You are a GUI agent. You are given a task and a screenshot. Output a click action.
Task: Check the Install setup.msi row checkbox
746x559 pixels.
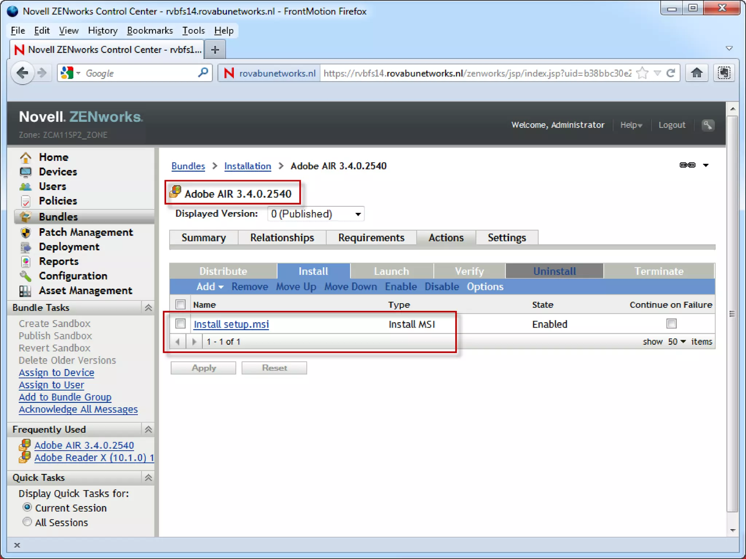[180, 324]
